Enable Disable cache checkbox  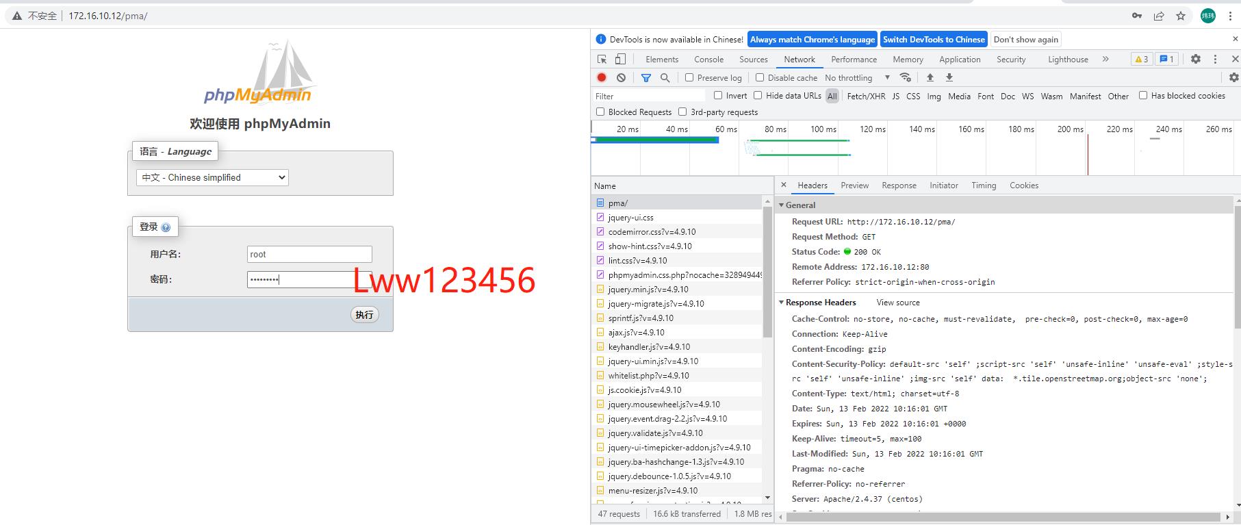pos(760,77)
